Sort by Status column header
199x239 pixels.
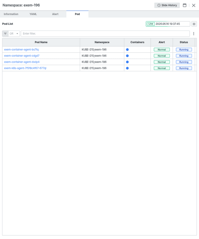184,42
